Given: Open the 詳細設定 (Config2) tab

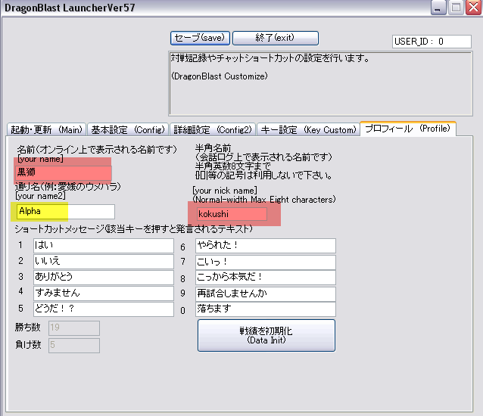Looking at the screenshot, I should [213, 129].
